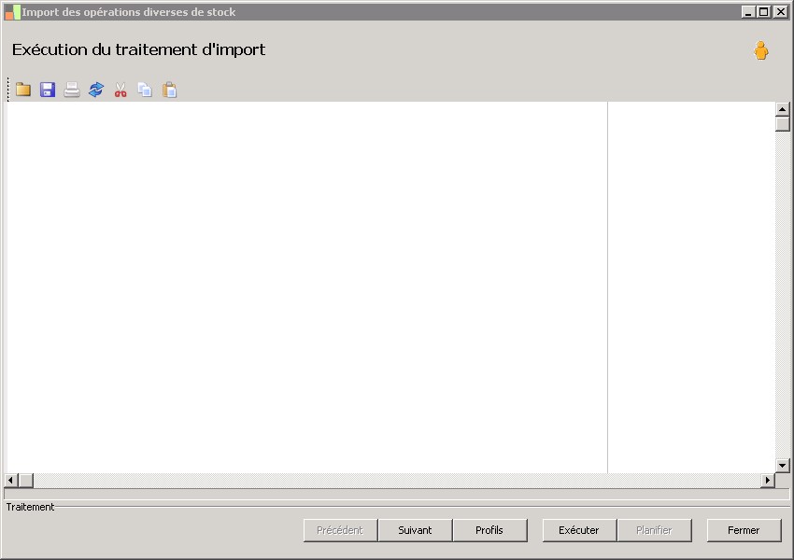
Task: Open file with the folder icon
Action: pos(23,90)
